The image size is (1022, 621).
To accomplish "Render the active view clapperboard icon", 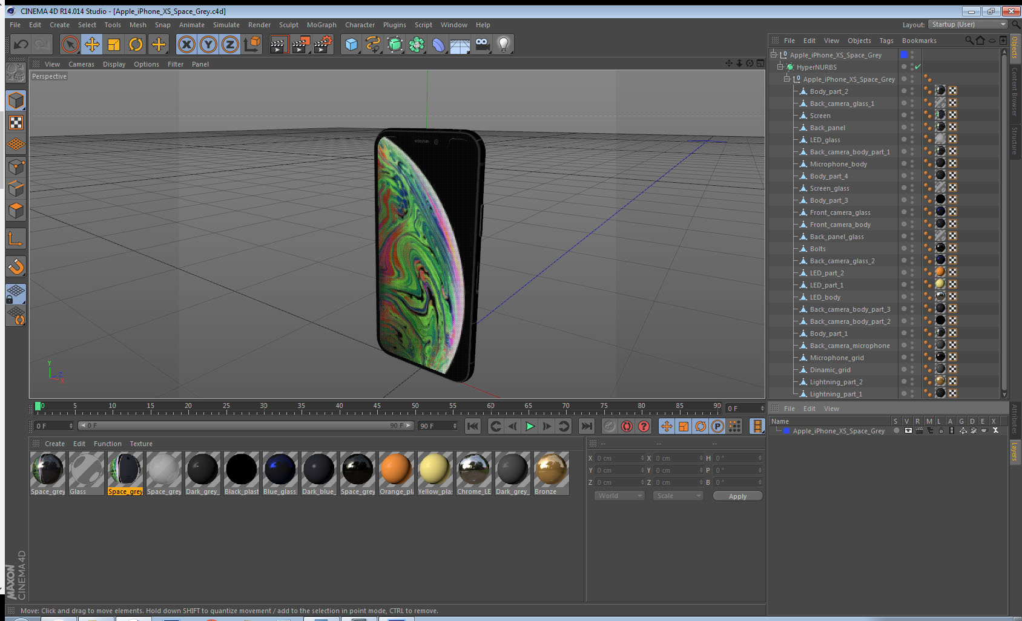I will pos(279,44).
